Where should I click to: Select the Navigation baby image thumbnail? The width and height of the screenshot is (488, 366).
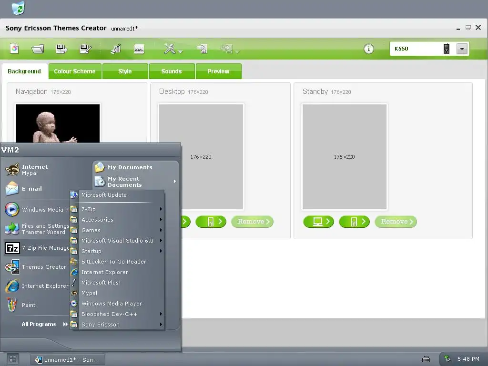(x=58, y=123)
